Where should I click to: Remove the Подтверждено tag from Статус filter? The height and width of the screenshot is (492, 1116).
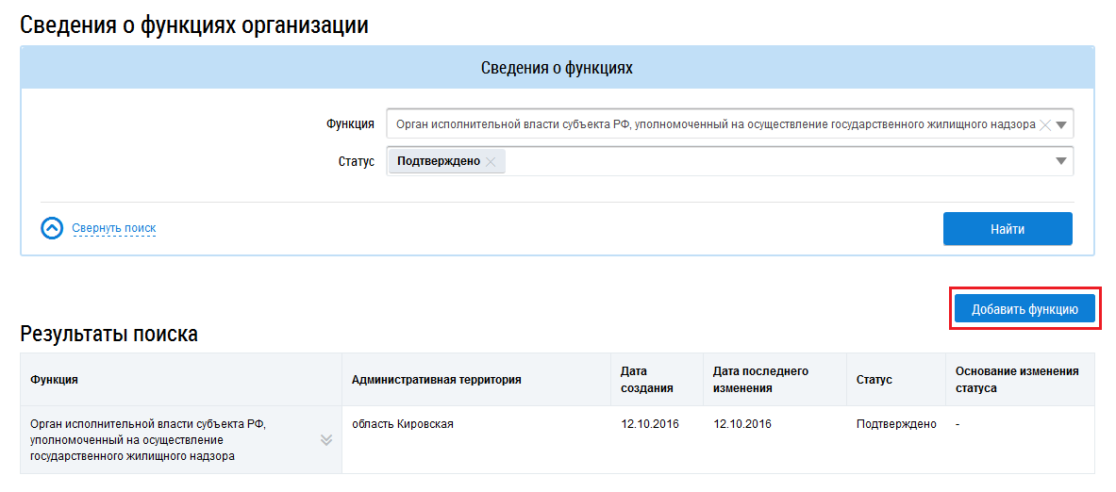point(491,161)
